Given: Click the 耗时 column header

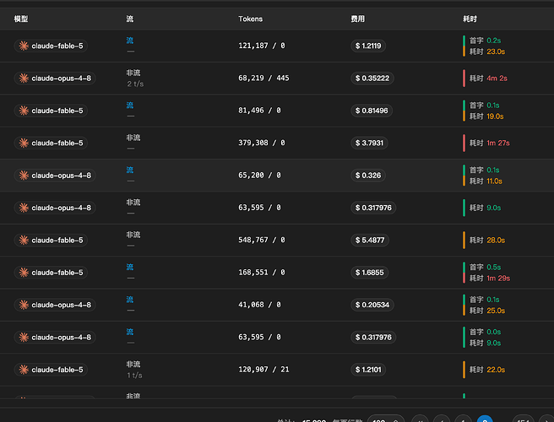Looking at the screenshot, I should point(470,19).
